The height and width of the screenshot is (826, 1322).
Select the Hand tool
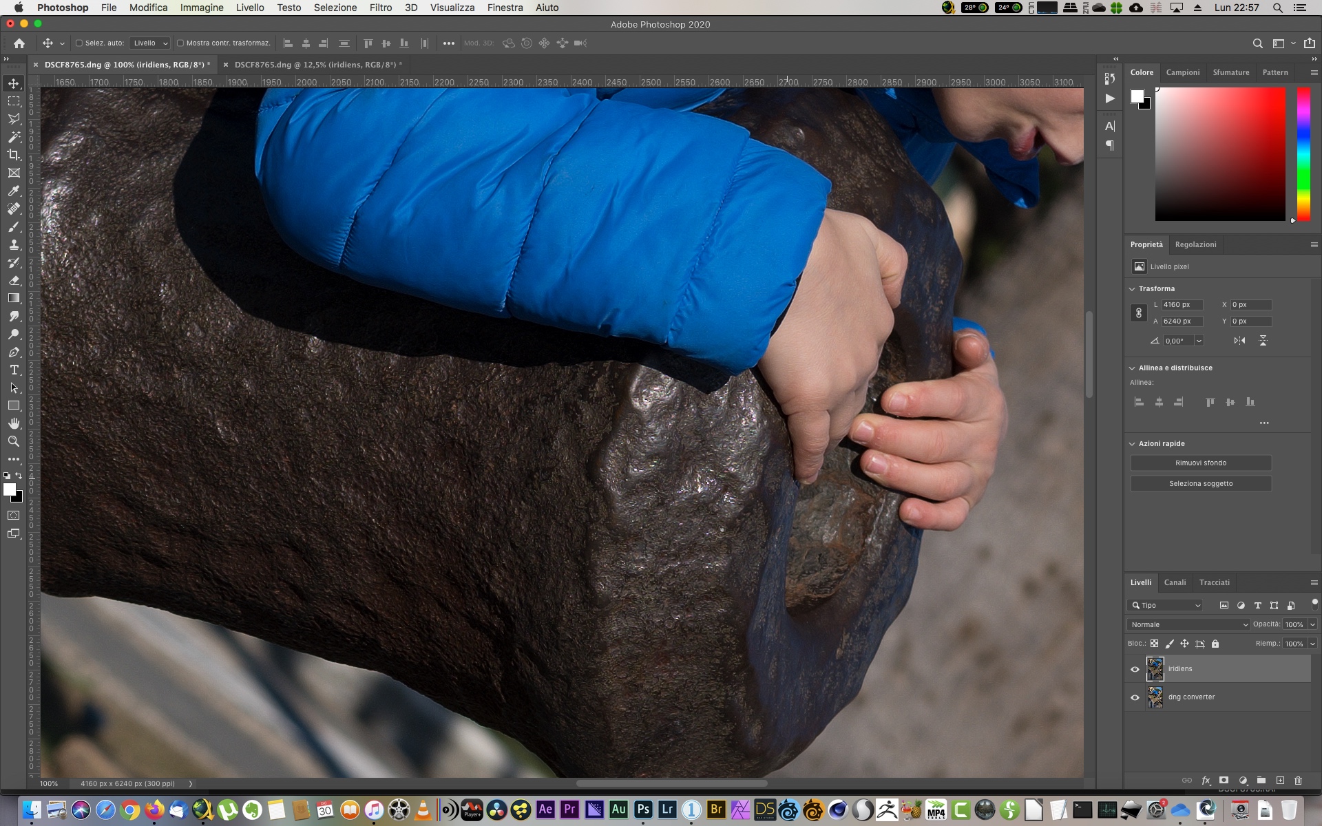pyautogui.click(x=14, y=423)
